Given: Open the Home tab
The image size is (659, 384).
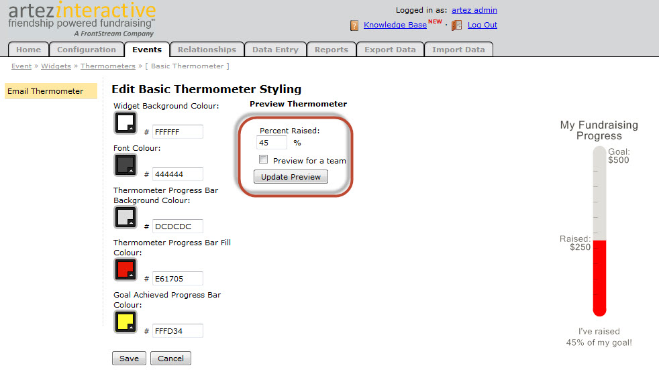Looking at the screenshot, I should click(x=29, y=50).
